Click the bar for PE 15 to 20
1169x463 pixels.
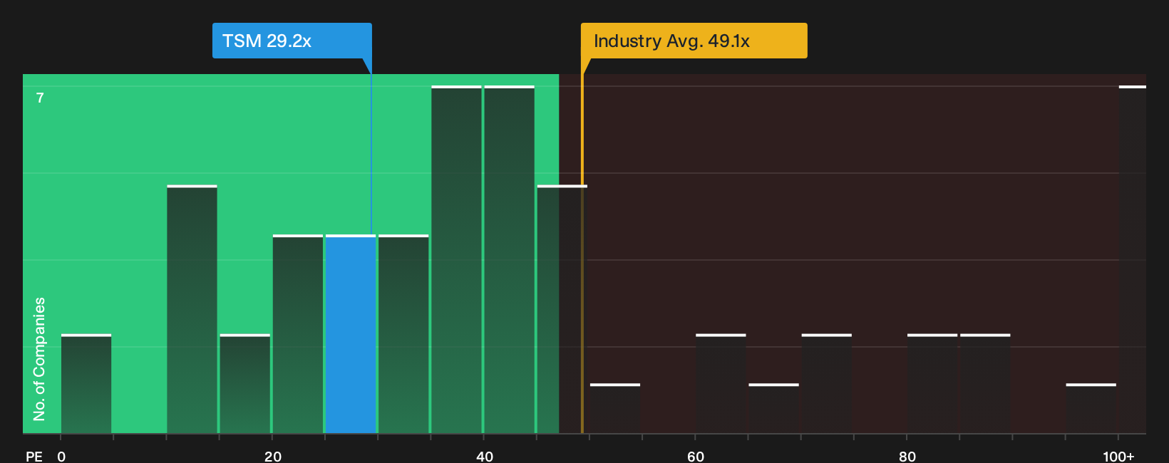pyautogui.click(x=245, y=384)
